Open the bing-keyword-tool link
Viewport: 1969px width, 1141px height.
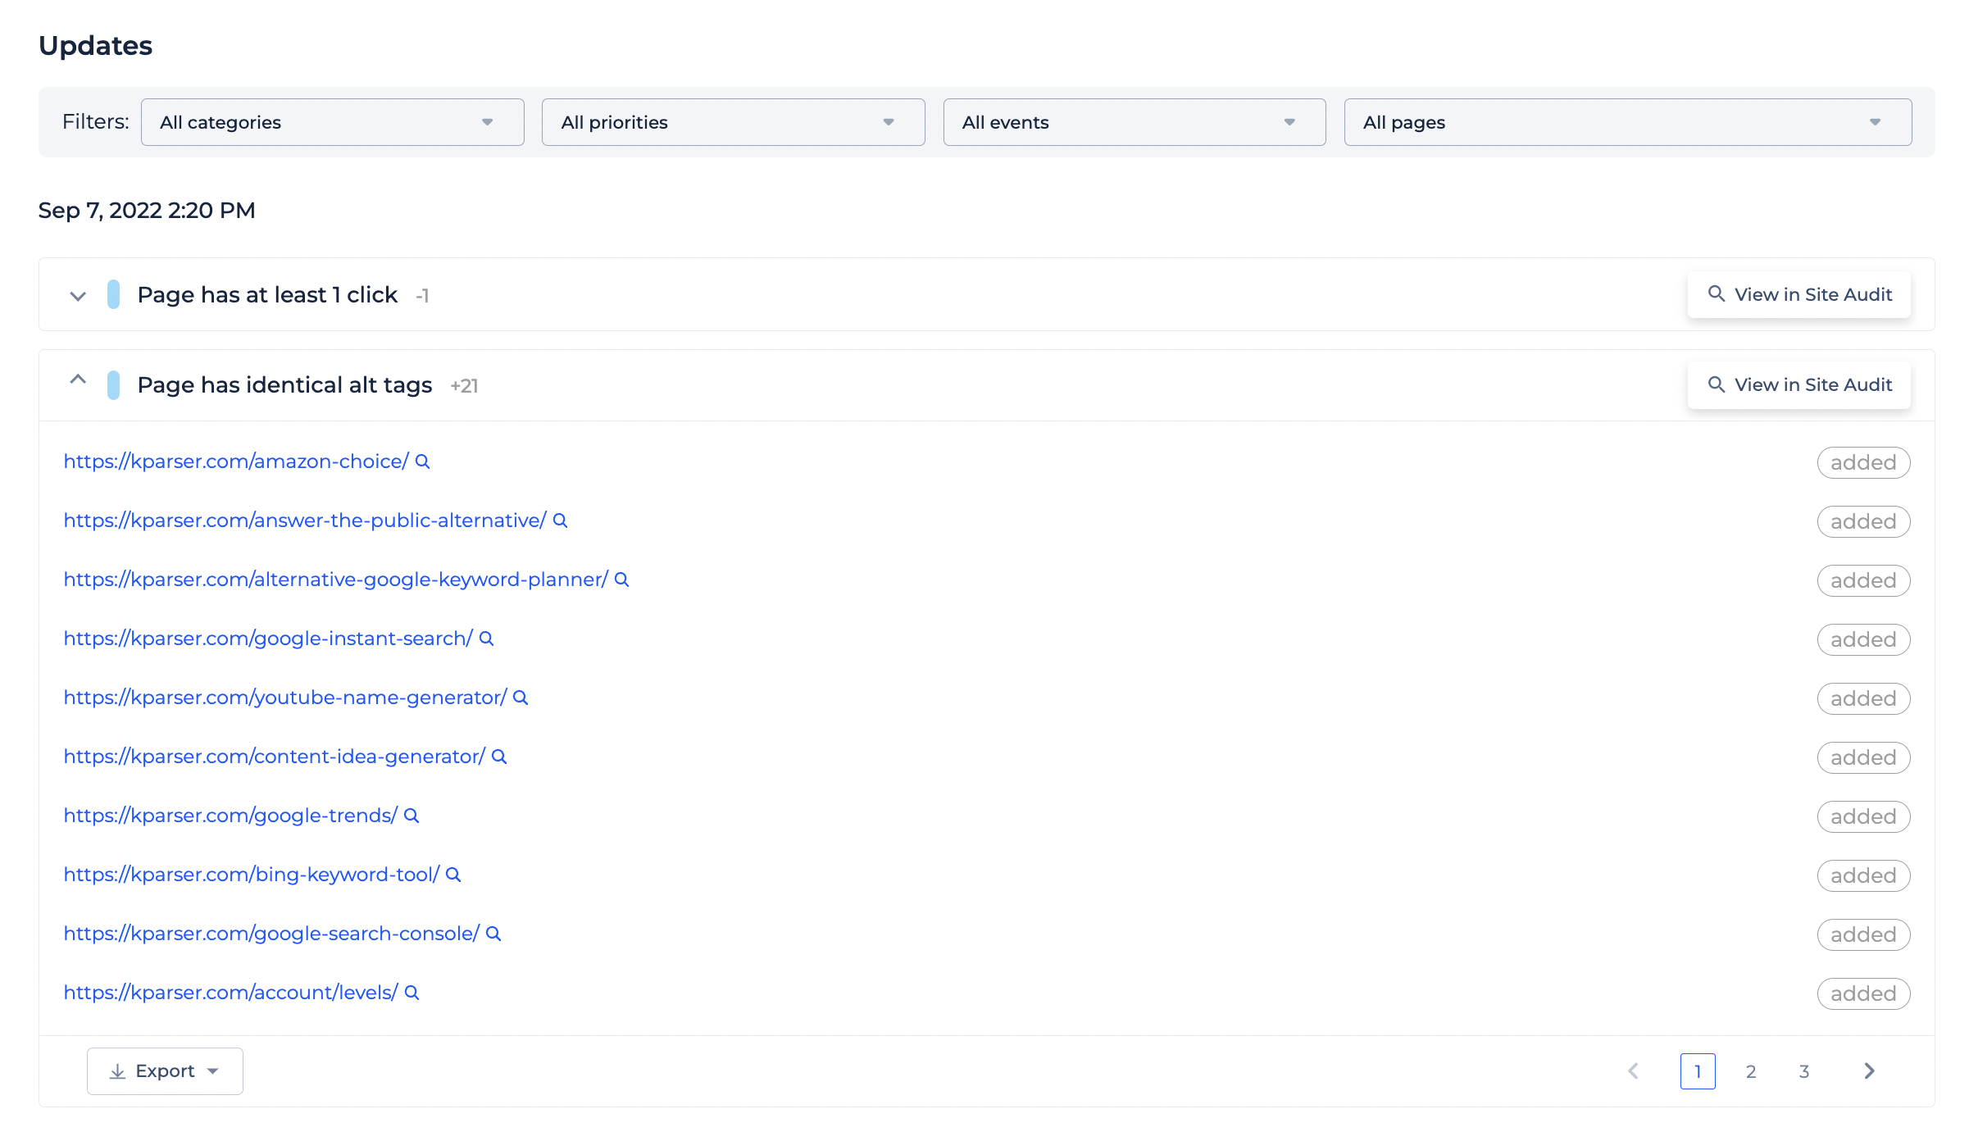coord(252,875)
